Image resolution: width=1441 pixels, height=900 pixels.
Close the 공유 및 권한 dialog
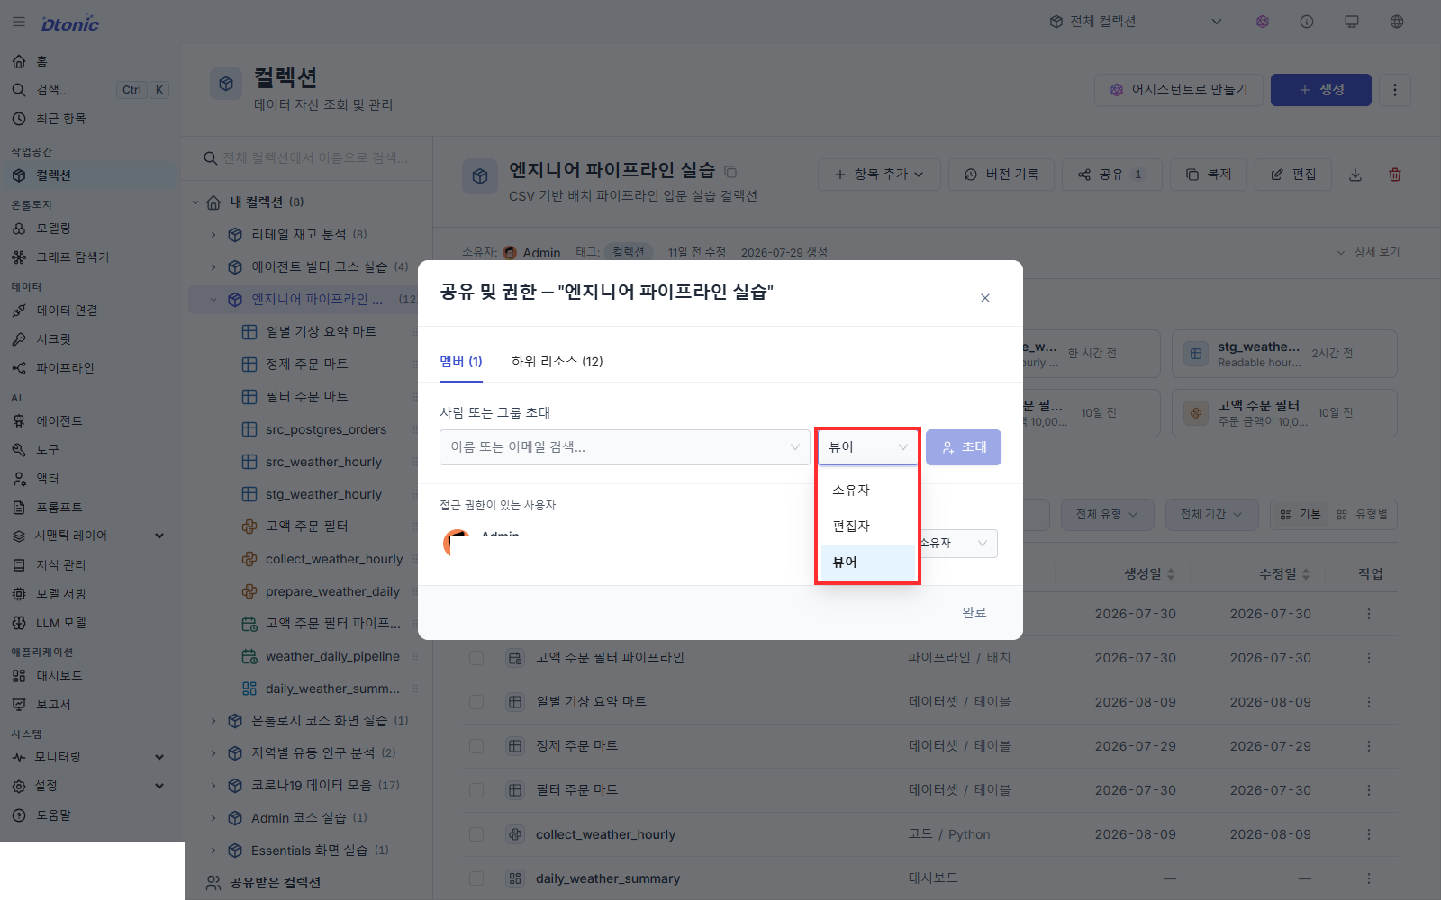985,298
